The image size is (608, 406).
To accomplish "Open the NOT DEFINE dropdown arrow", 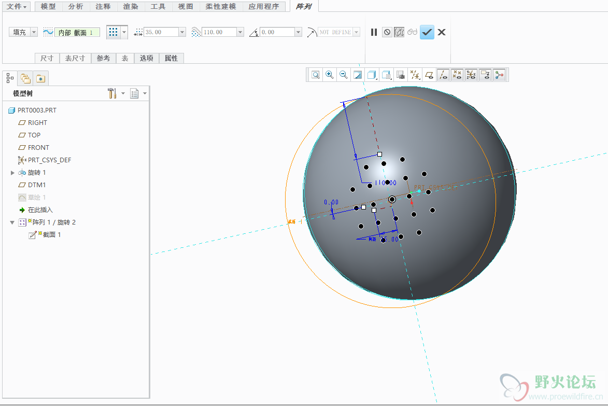I will (356, 32).
